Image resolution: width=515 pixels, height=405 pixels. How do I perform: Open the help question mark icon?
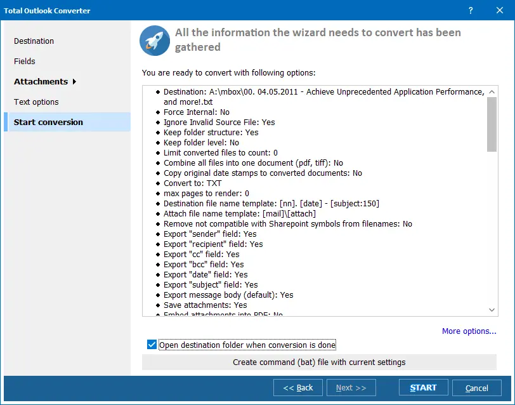[x=470, y=11]
